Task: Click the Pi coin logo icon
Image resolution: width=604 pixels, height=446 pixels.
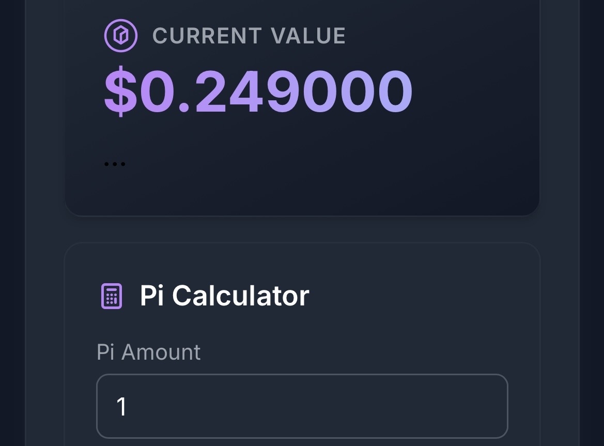Action: click(121, 36)
